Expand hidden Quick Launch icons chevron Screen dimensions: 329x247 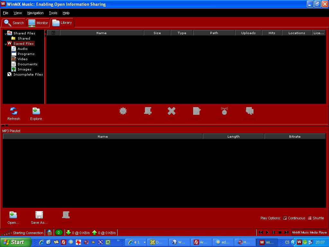click(118, 241)
